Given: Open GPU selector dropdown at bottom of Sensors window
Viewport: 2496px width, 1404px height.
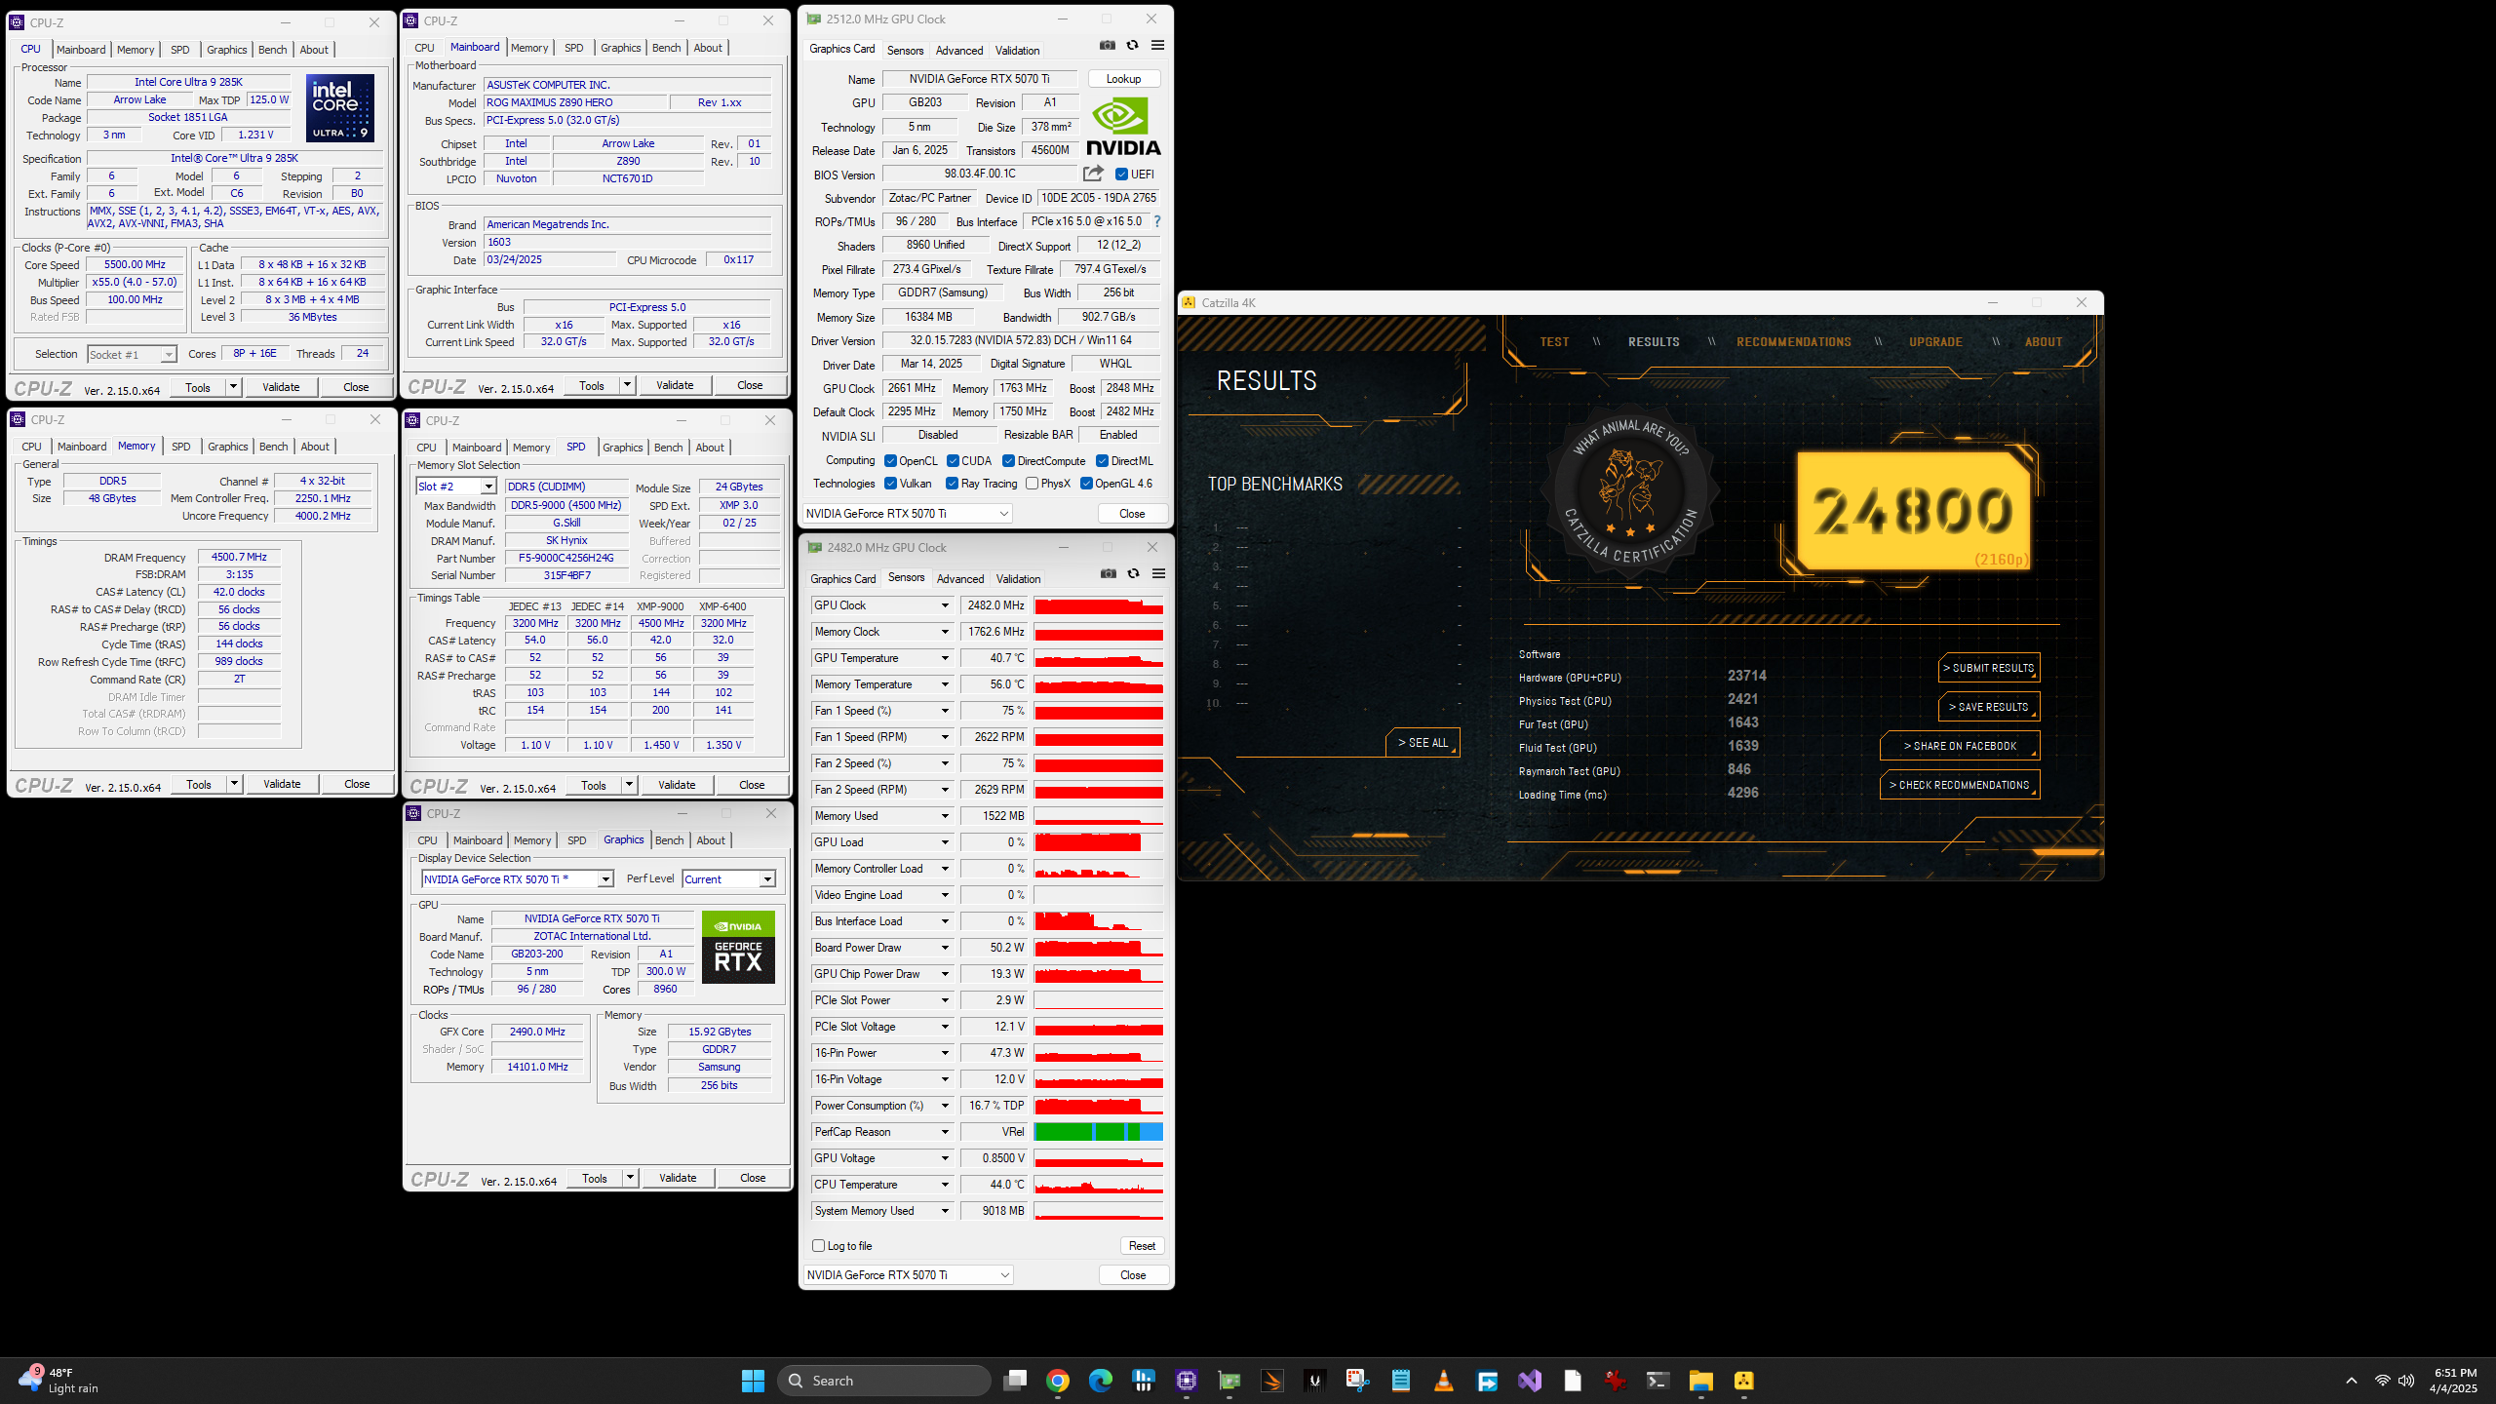Looking at the screenshot, I should tap(908, 1275).
